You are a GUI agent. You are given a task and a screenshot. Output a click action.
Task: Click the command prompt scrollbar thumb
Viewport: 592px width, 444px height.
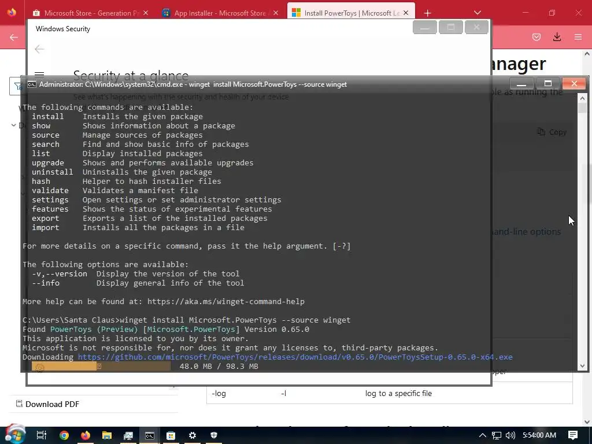point(582,108)
